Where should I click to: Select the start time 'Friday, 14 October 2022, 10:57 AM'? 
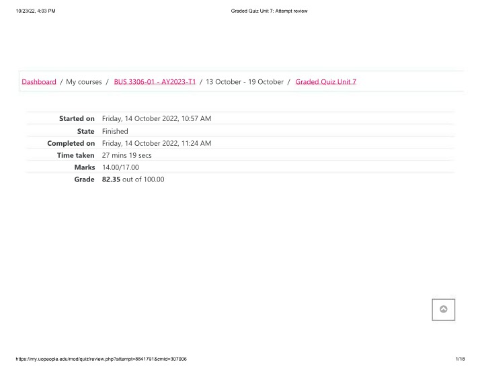coord(157,118)
